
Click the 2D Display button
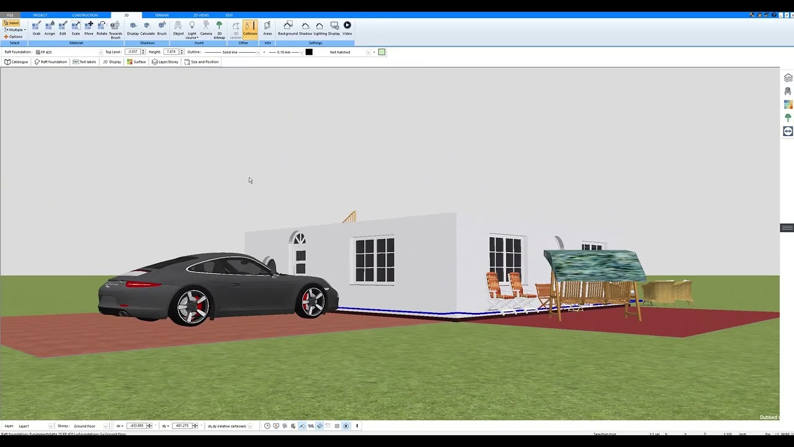pyautogui.click(x=112, y=62)
